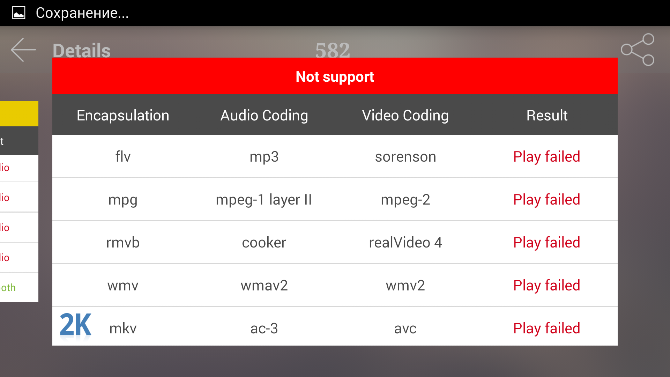Select the Audio Coding column header
This screenshot has width=670, height=377.
point(264,116)
